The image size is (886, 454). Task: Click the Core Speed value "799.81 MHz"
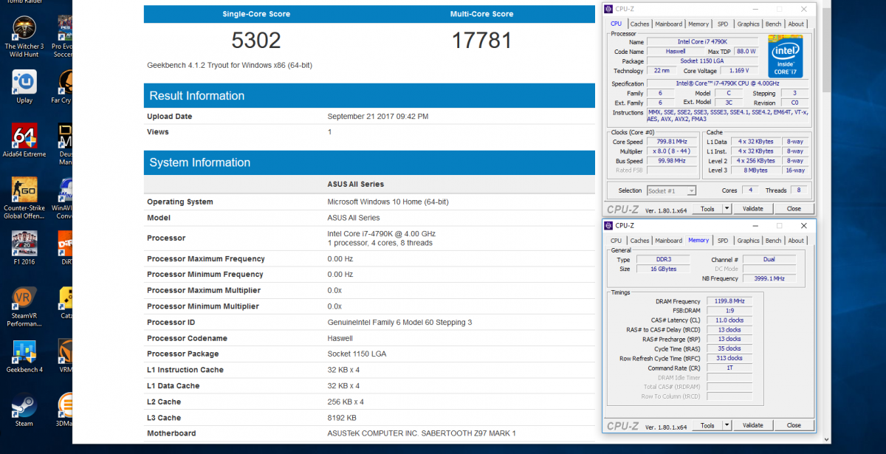point(671,142)
